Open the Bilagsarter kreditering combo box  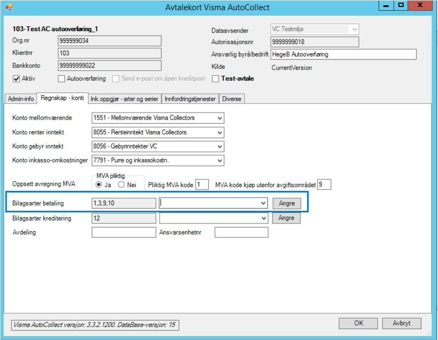point(264,218)
